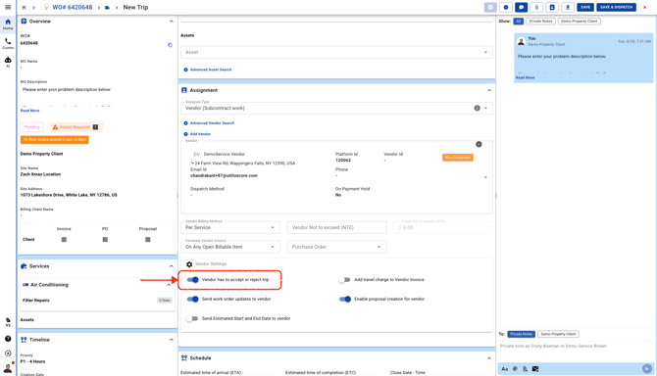
Task: Click the Work Orders created orange banner
Action: click(55, 140)
